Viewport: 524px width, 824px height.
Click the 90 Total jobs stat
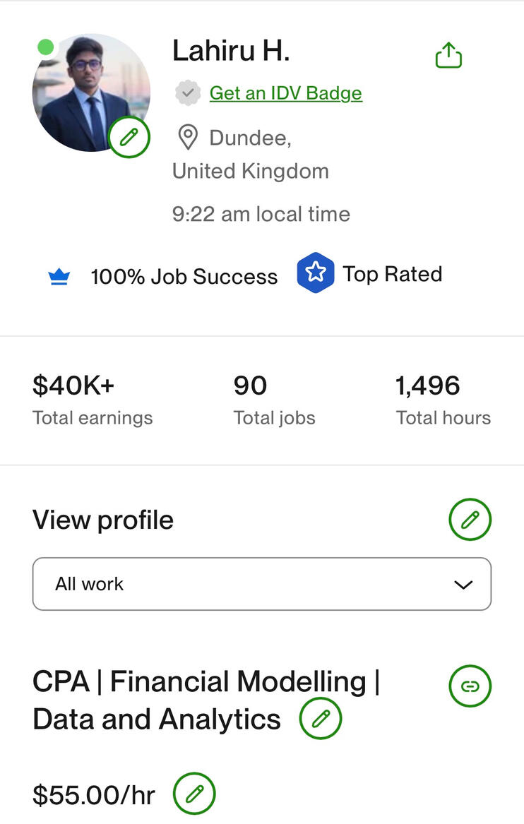point(274,400)
